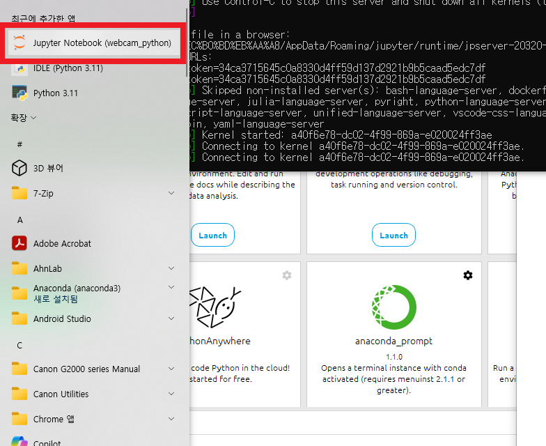Click the 최근에 추가한 앱 section header

(x=43, y=18)
